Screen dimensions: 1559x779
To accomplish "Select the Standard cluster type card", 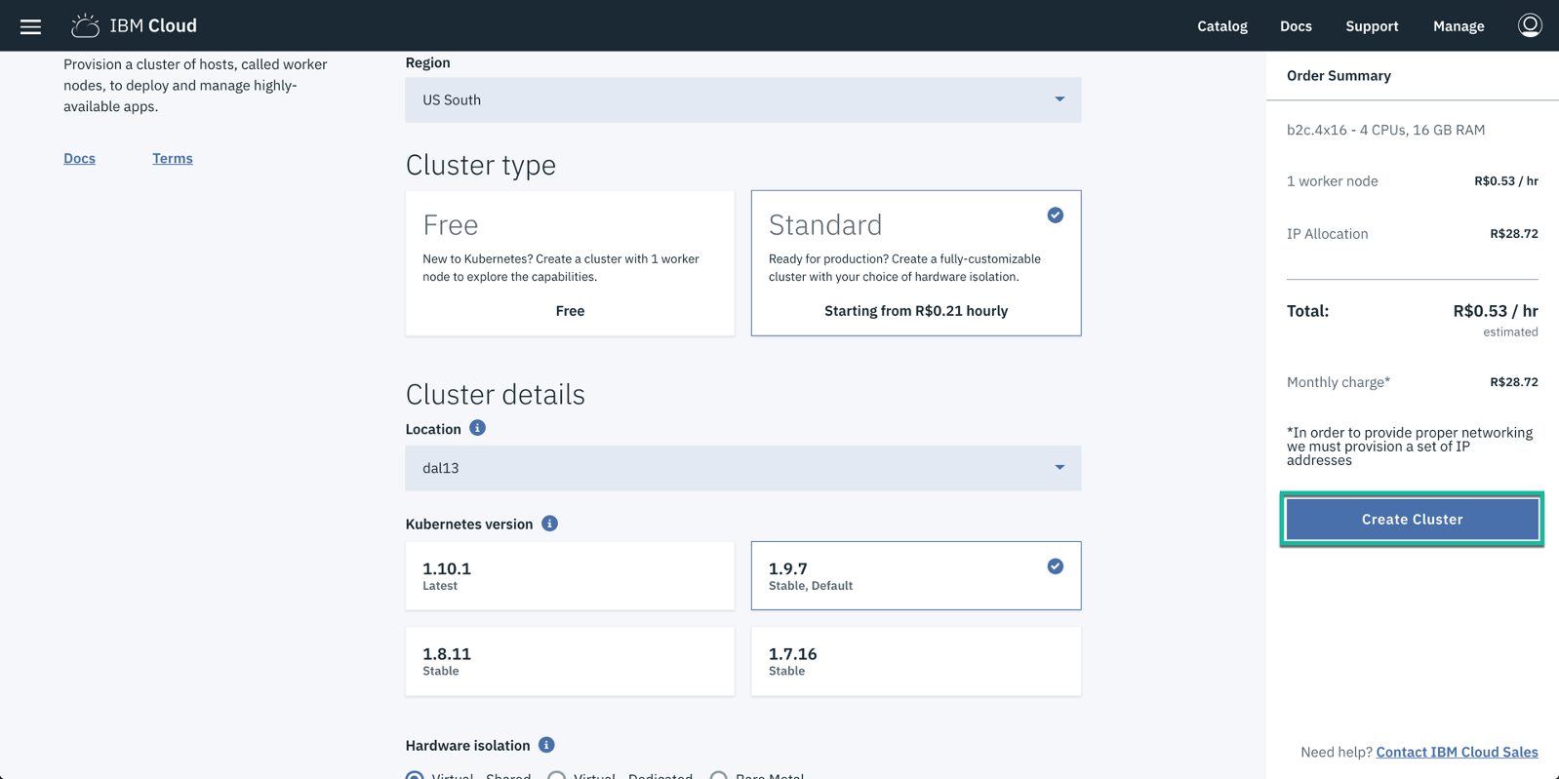I will click(x=915, y=263).
